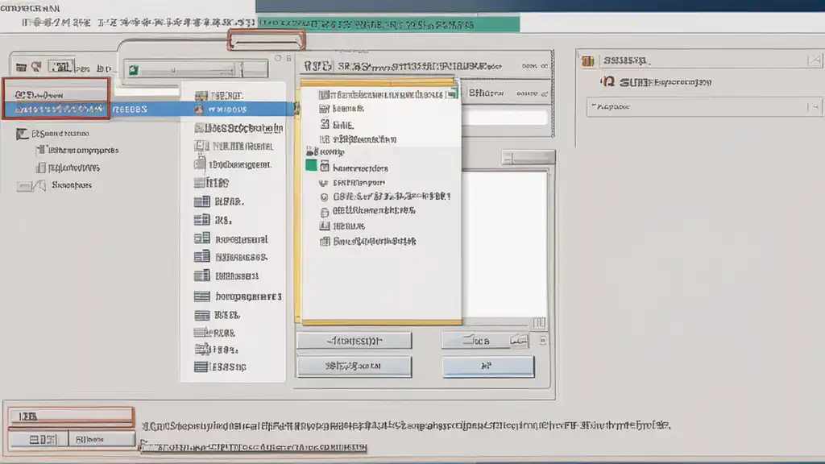Screen dimensions: 825x464
Task: Click the last table icon in the middle list
Action: tap(201, 367)
